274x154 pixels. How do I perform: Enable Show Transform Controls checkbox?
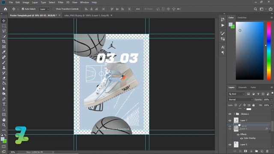click(x=54, y=9)
